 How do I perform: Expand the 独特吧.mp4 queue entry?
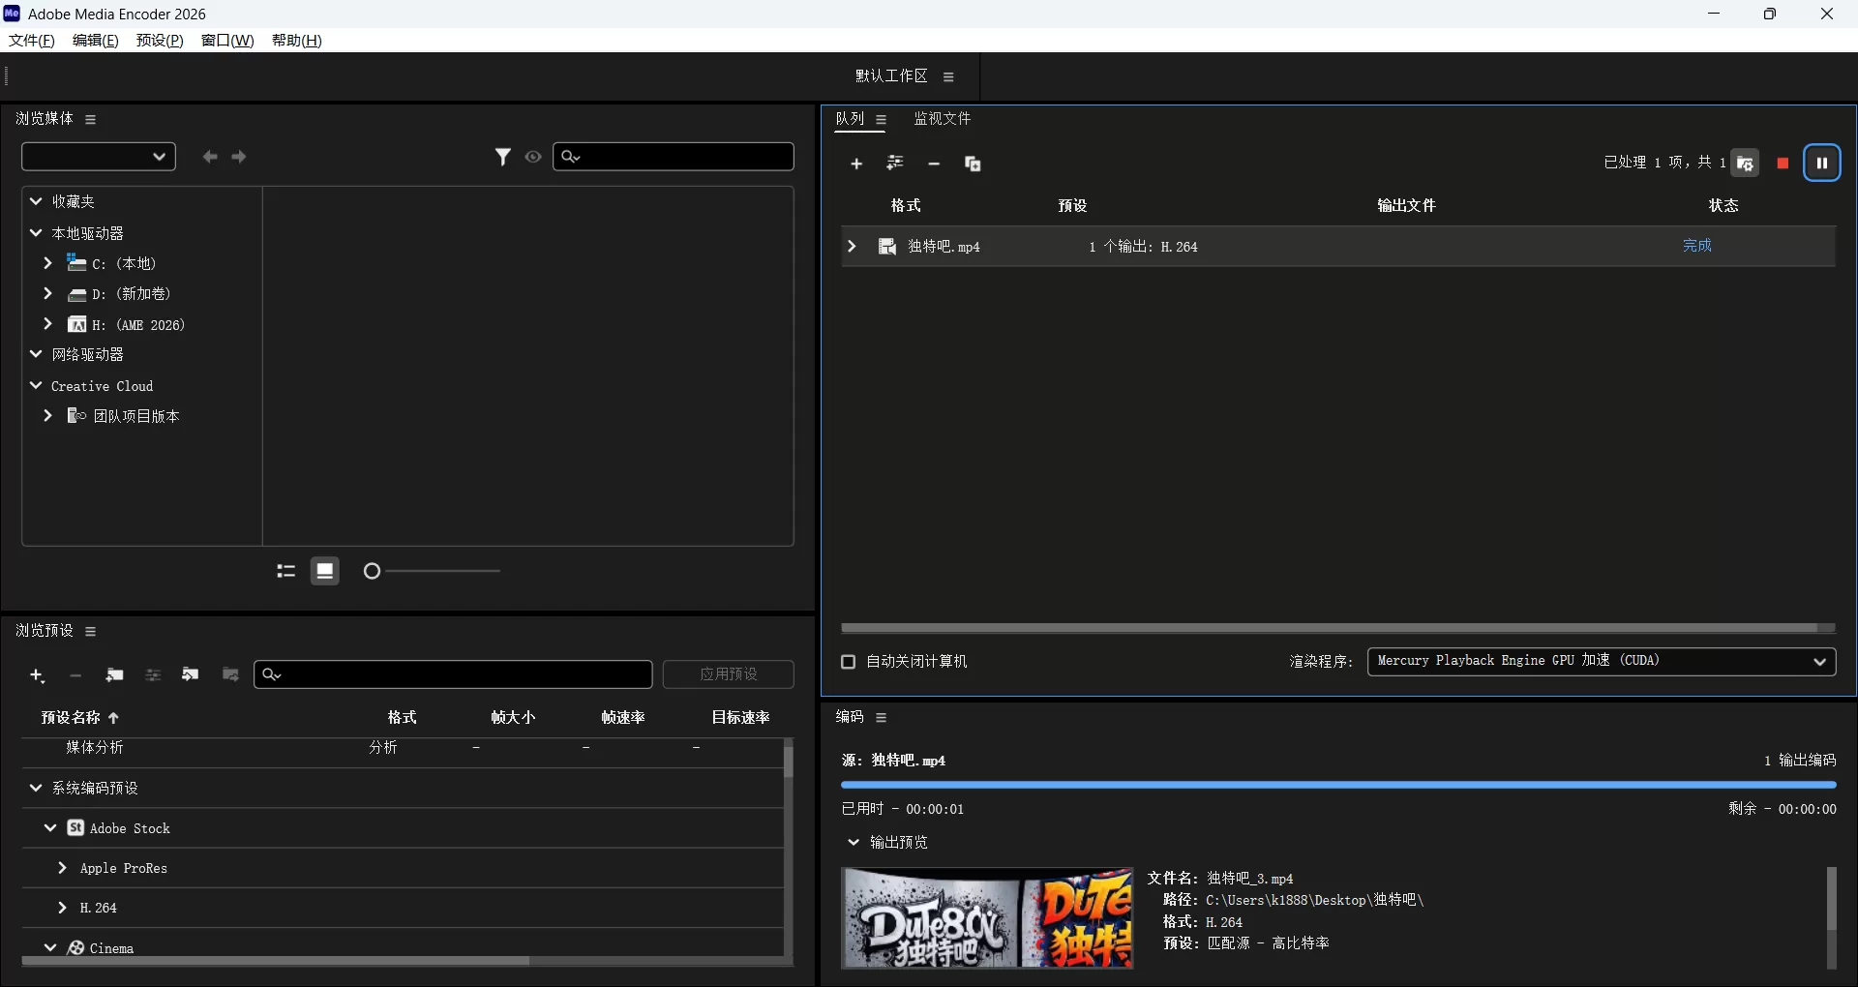pyautogui.click(x=851, y=246)
